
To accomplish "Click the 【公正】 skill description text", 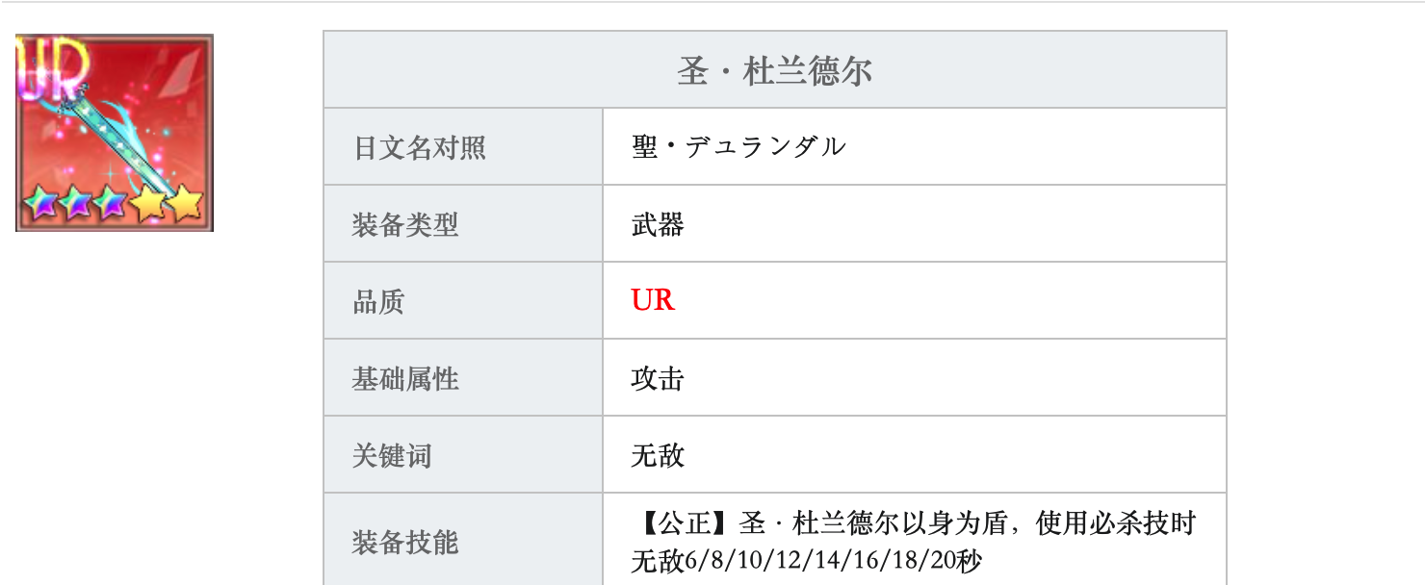I will (914, 523).
